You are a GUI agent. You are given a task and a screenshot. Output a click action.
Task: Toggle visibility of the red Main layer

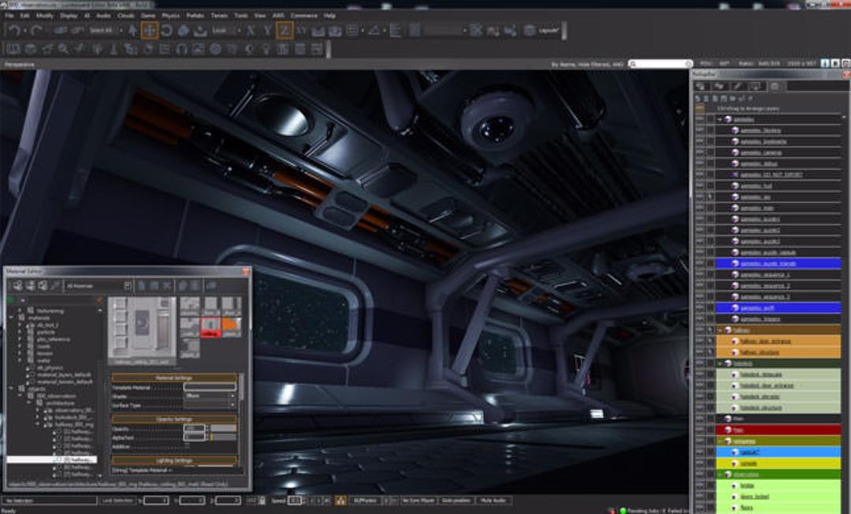[x=700, y=430]
